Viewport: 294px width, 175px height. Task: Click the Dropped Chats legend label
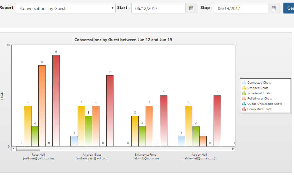point(258,88)
